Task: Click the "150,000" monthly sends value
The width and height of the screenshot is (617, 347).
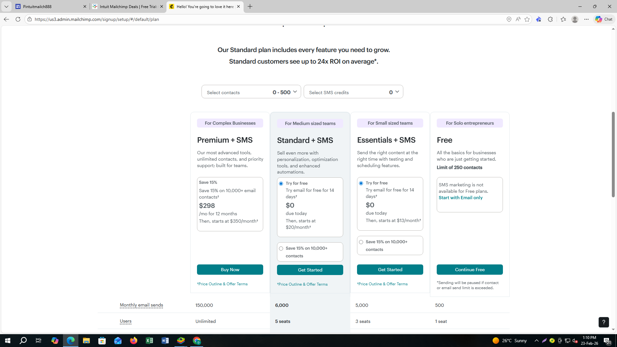Action: pyautogui.click(x=204, y=305)
